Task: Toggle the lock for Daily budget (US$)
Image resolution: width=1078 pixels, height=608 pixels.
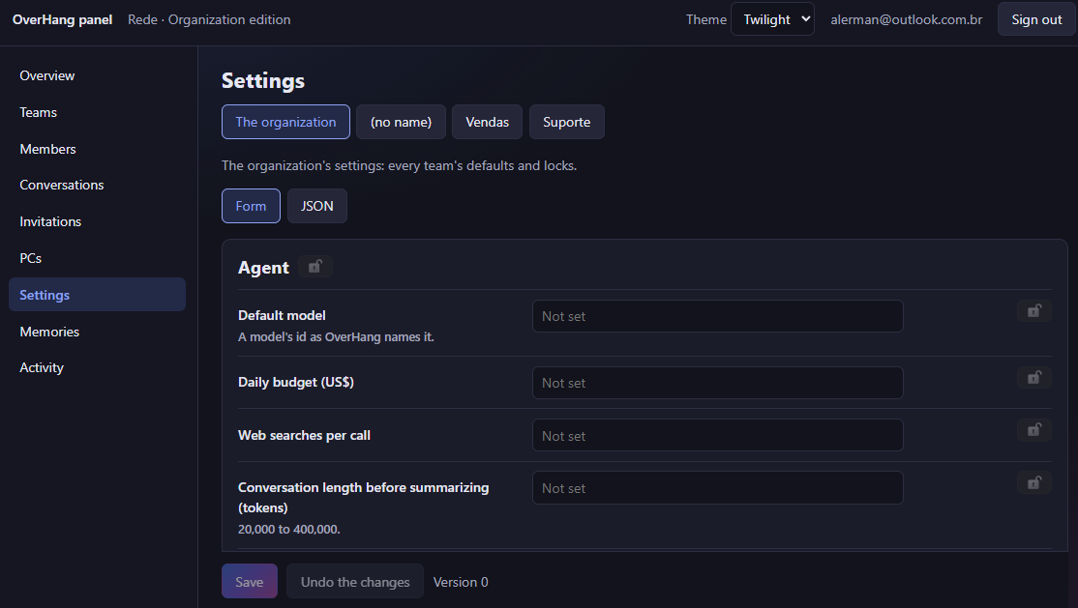Action: click(x=1034, y=378)
